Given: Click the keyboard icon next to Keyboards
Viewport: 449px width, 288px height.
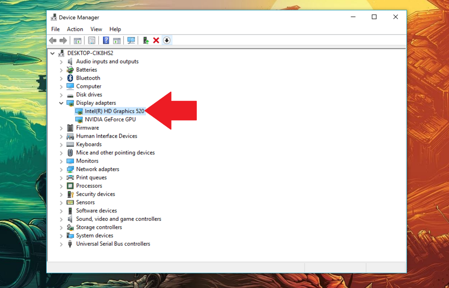Looking at the screenshot, I should point(70,144).
